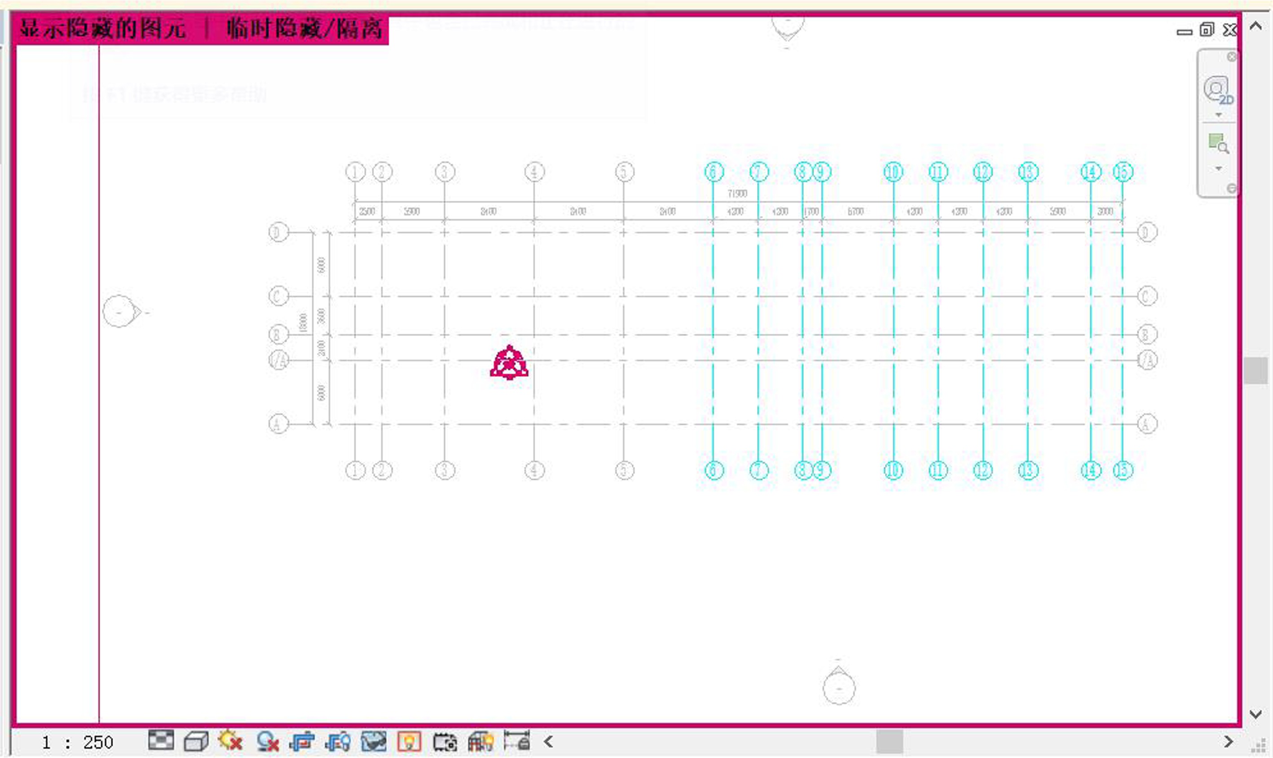Viewport: 1273px width, 758px height.
Task: Click the vertical scrollbar up arrow
Action: point(1255,26)
